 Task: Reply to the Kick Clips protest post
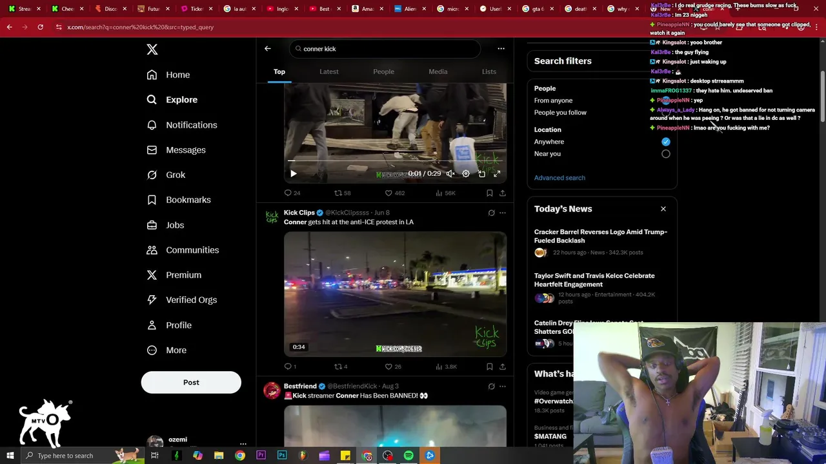click(x=290, y=367)
